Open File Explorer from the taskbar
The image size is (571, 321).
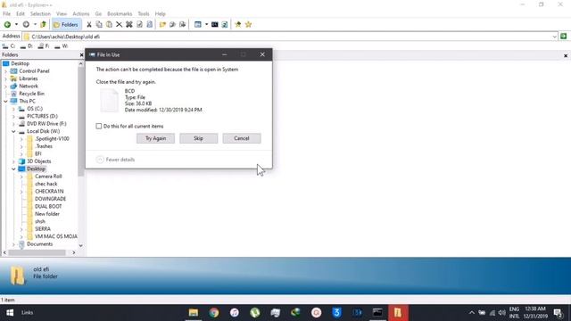[194, 313]
